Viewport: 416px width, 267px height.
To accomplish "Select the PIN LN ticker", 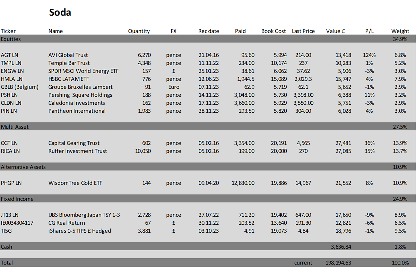I will 9,111.
